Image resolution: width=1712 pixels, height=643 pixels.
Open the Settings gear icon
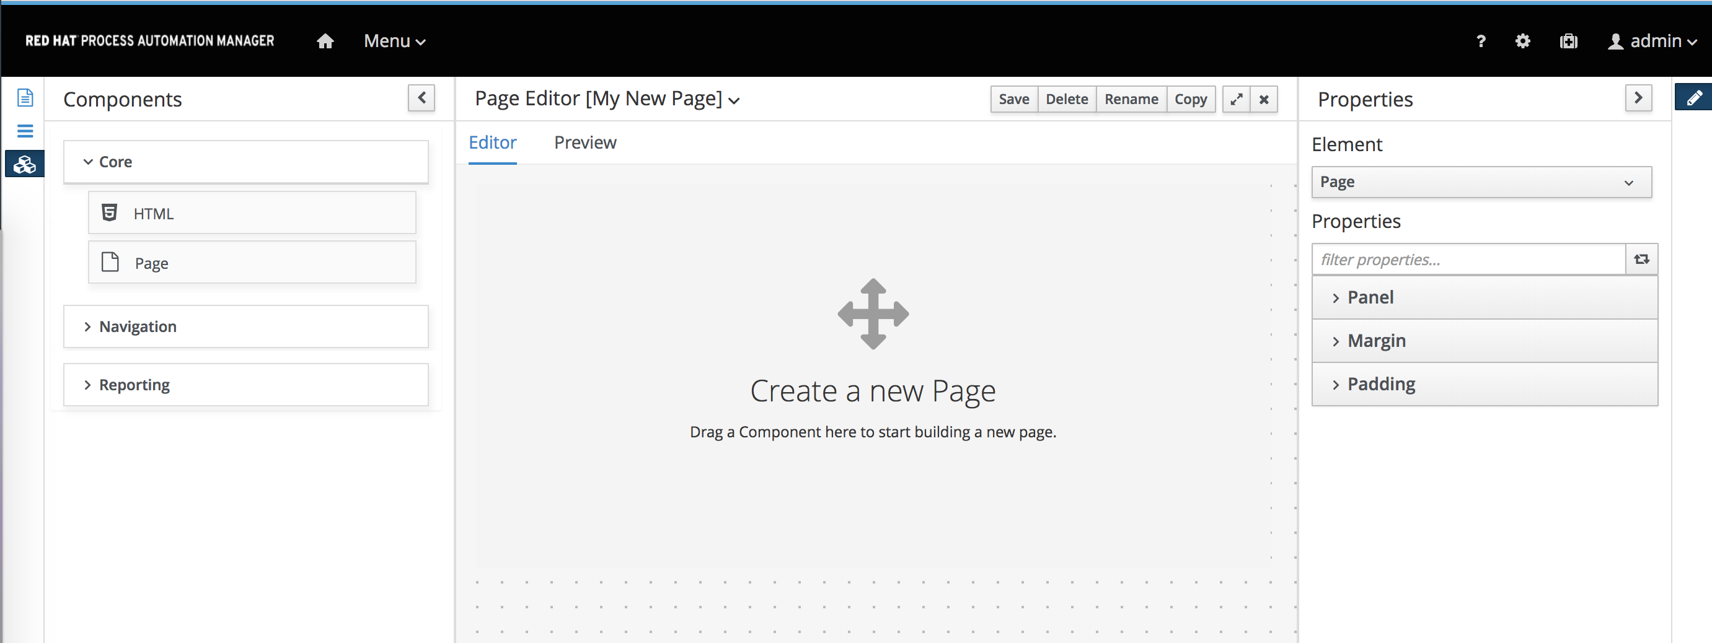click(x=1522, y=41)
